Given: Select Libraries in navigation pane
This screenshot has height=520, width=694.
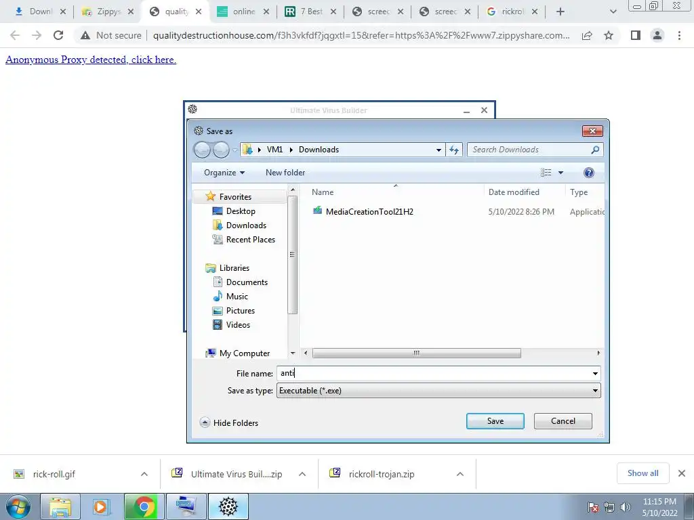Looking at the screenshot, I should click(228, 268).
